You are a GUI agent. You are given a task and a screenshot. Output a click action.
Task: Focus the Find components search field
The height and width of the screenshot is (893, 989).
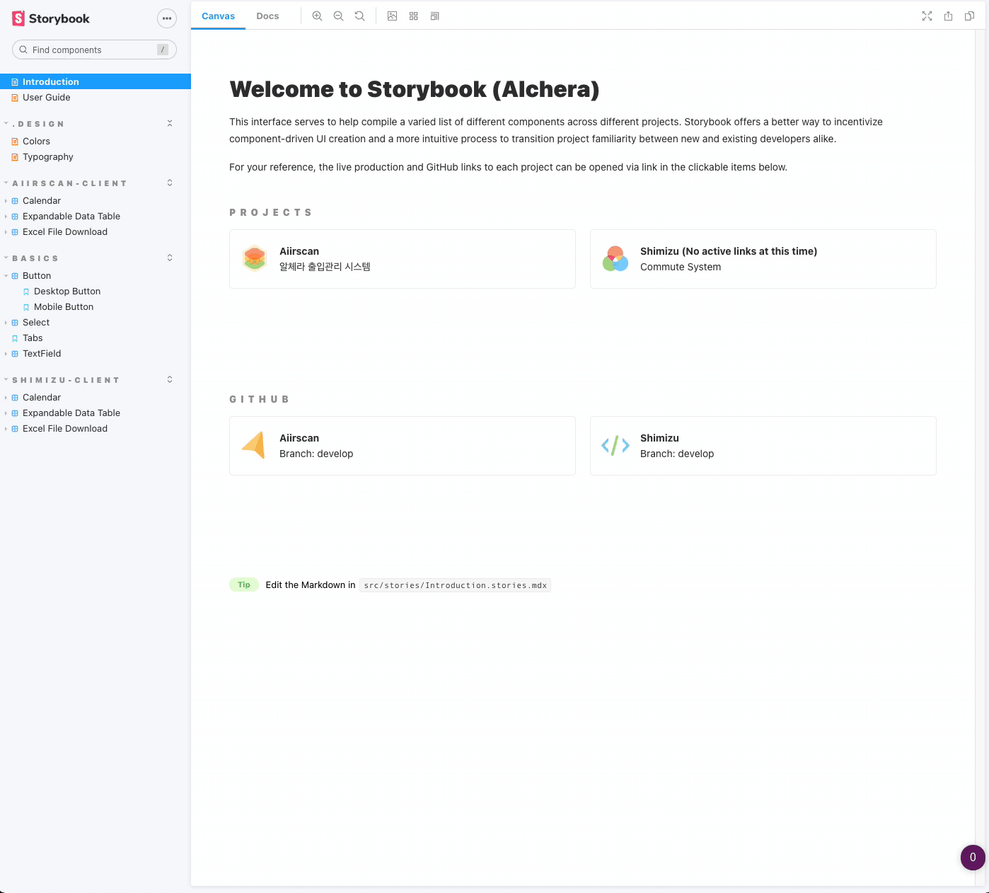point(94,50)
